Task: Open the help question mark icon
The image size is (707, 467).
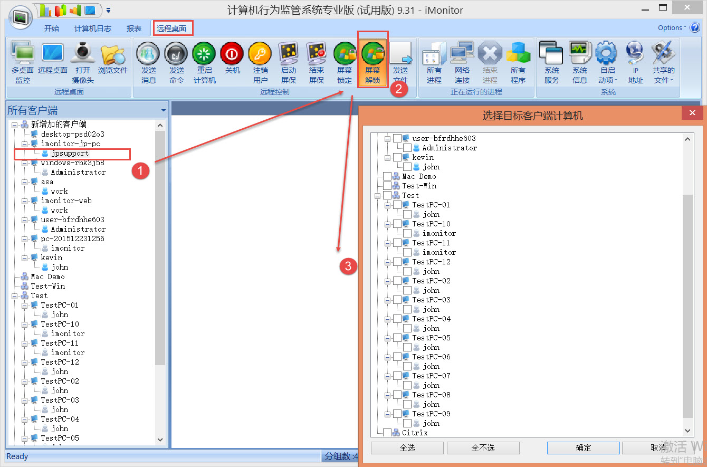Action: click(695, 27)
